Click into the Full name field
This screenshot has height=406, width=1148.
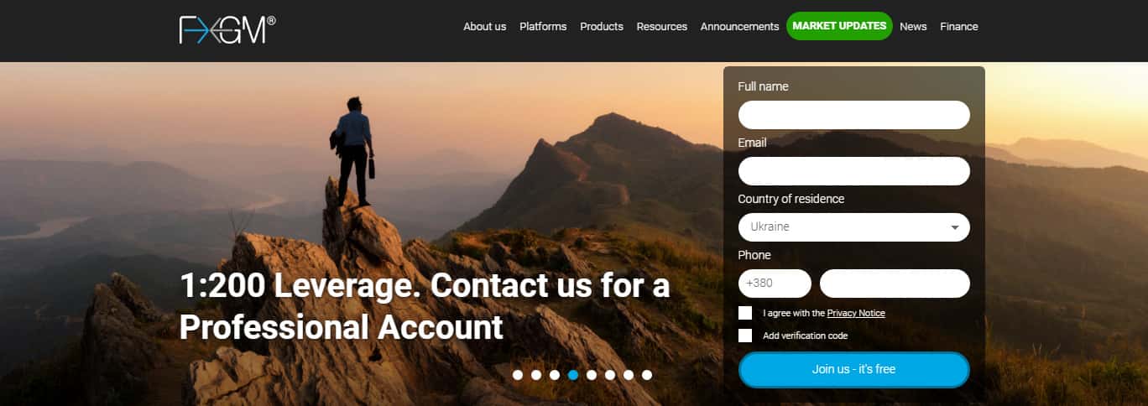coord(853,115)
